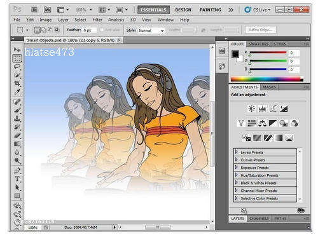Select the Dodge tool
This screenshot has width=318, height=237.
tap(17, 161)
